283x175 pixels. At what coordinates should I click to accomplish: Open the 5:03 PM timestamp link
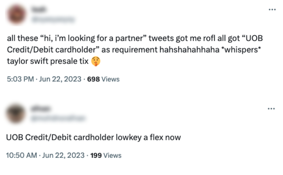coord(20,79)
